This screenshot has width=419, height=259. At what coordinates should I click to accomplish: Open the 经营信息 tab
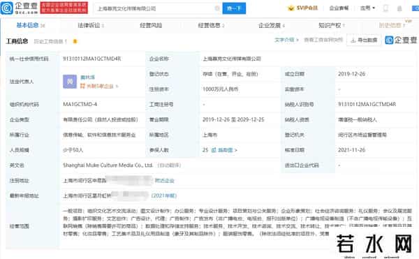[x=211, y=25]
